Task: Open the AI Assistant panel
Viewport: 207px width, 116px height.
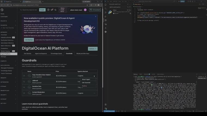Action: [95, 10]
